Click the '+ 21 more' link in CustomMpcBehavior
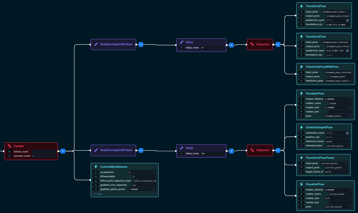 click(97, 194)
